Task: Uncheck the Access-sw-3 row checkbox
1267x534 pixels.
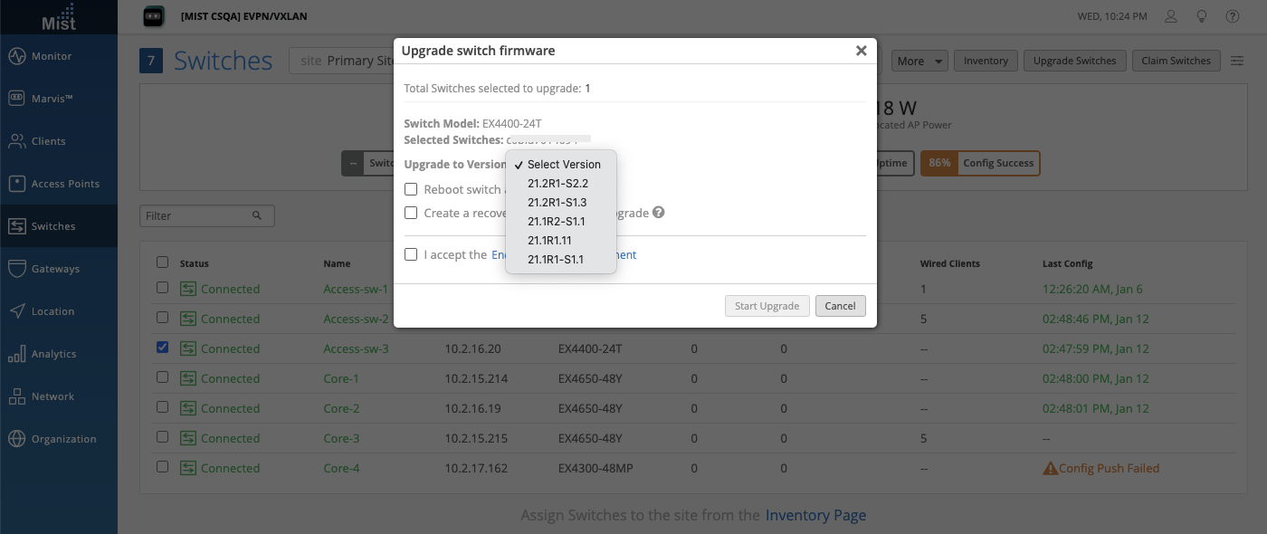Action: coord(163,348)
